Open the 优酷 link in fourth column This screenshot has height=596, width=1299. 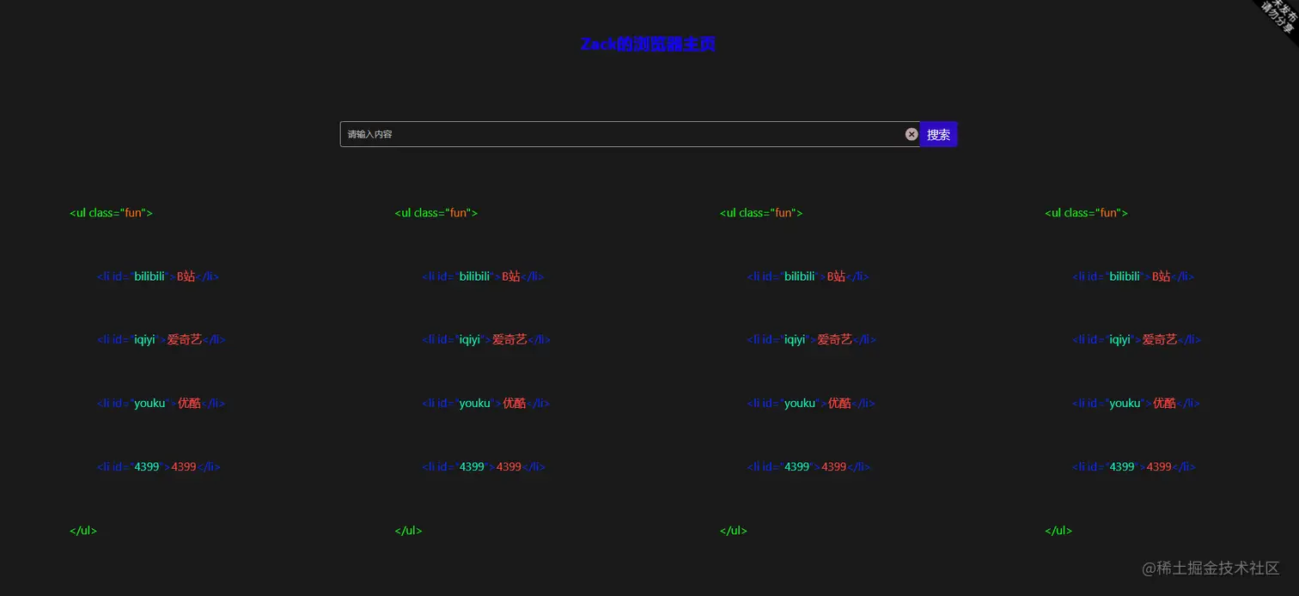click(x=1164, y=403)
